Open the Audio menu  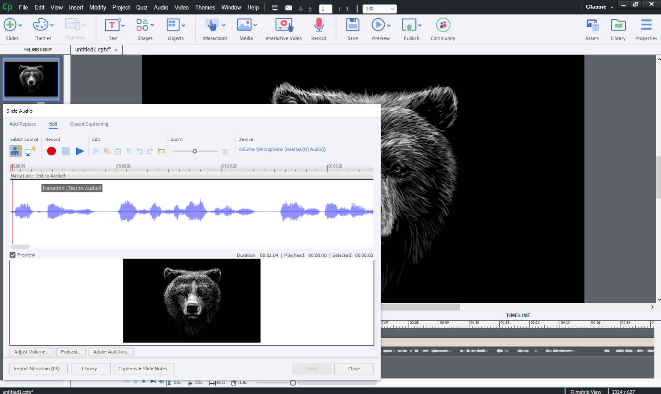[x=160, y=7]
